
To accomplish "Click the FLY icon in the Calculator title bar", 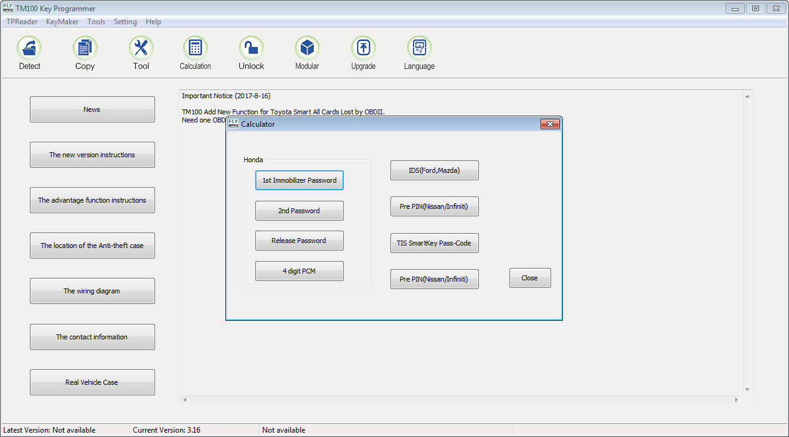I will click(x=234, y=124).
